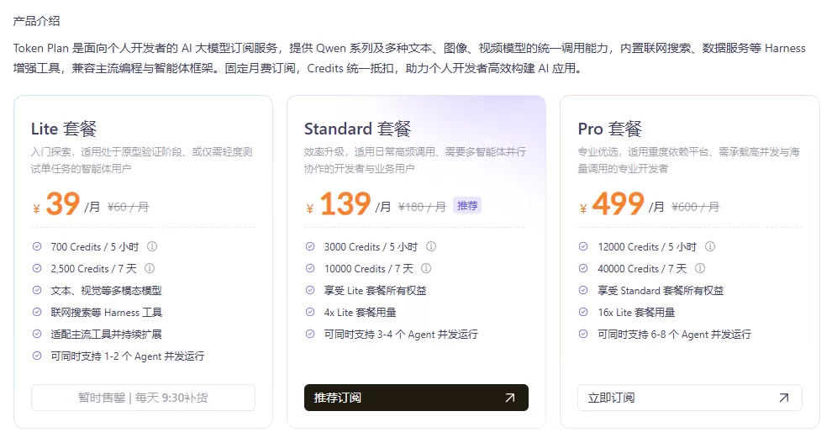Image resolution: width=832 pixels, height=443 pixels.
Task: Click info icon beside 700 Credits / 5 小时
Action: tap(152, 246)
